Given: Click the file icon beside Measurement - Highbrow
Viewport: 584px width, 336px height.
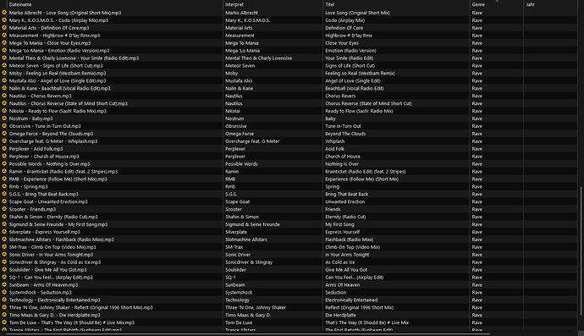Looking at the screenshot, I should point(4,35).
